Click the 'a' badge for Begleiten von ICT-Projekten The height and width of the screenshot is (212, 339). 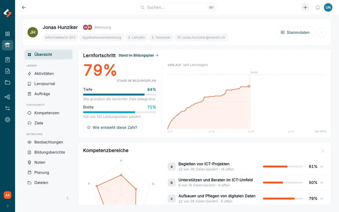coord(172,167)
